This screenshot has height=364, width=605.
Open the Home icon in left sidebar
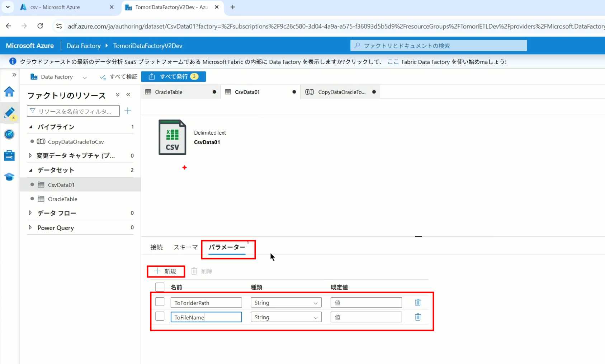pos(9,92)
